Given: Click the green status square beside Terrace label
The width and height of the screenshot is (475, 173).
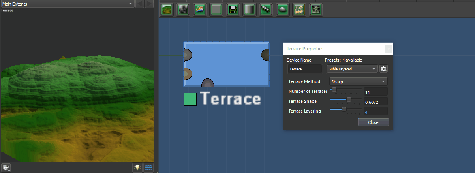Looking at the screenshot, I should 190,99.
